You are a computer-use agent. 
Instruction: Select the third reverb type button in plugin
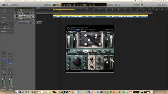pos(94,51)
